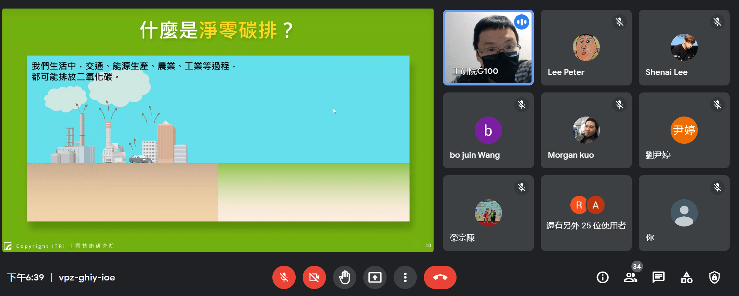739x296 pixels.
Task: Click your own default avatar tile
Action: 684,213
